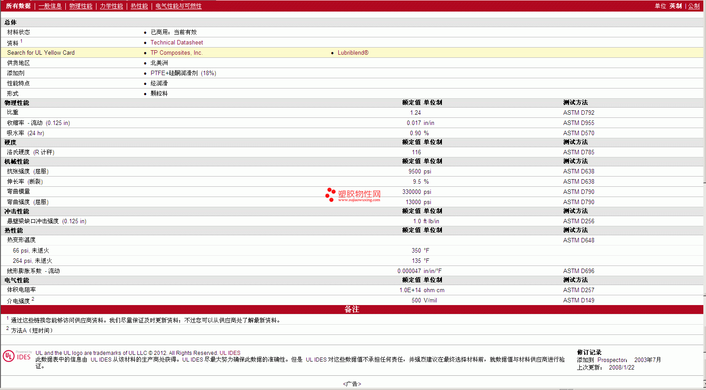Click the 备注 notes header bar
The width and height of the screenshot is (706, 390).
[x=352, y=309]
